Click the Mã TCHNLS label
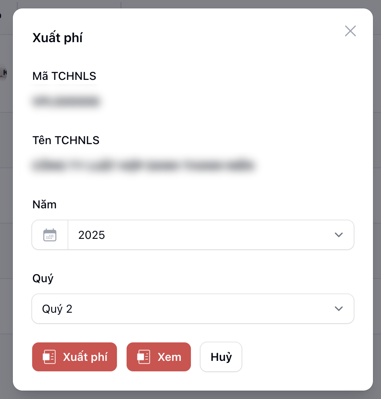 pyautogui.click(x=64, y=76)
